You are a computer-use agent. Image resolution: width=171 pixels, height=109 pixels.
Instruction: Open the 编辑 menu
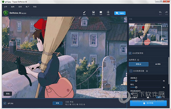tap(13, 7)
